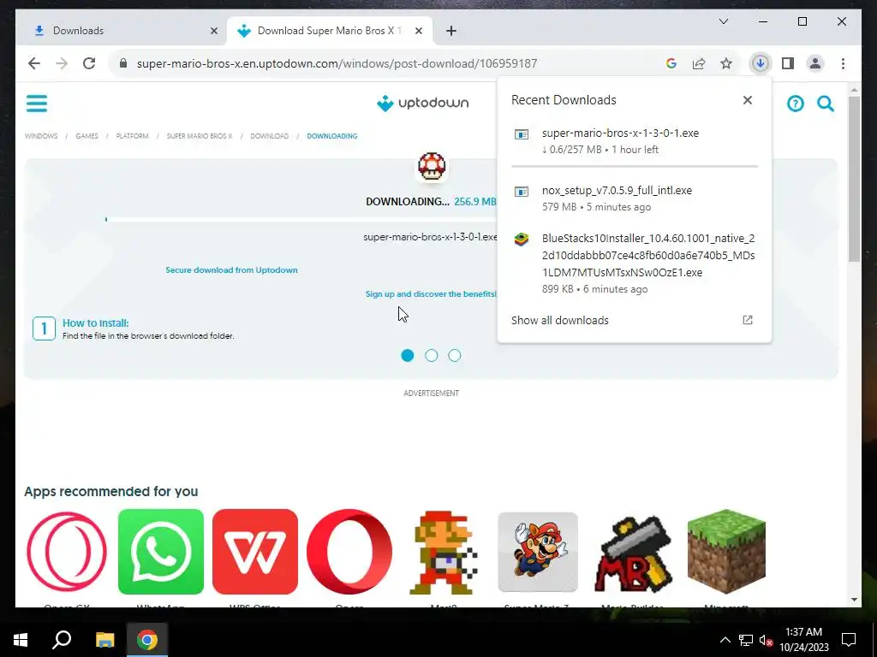Open Show all downloads external icon
Image resolution: width=877 pixels, height=657 pixels.
(x=747, y=320)
